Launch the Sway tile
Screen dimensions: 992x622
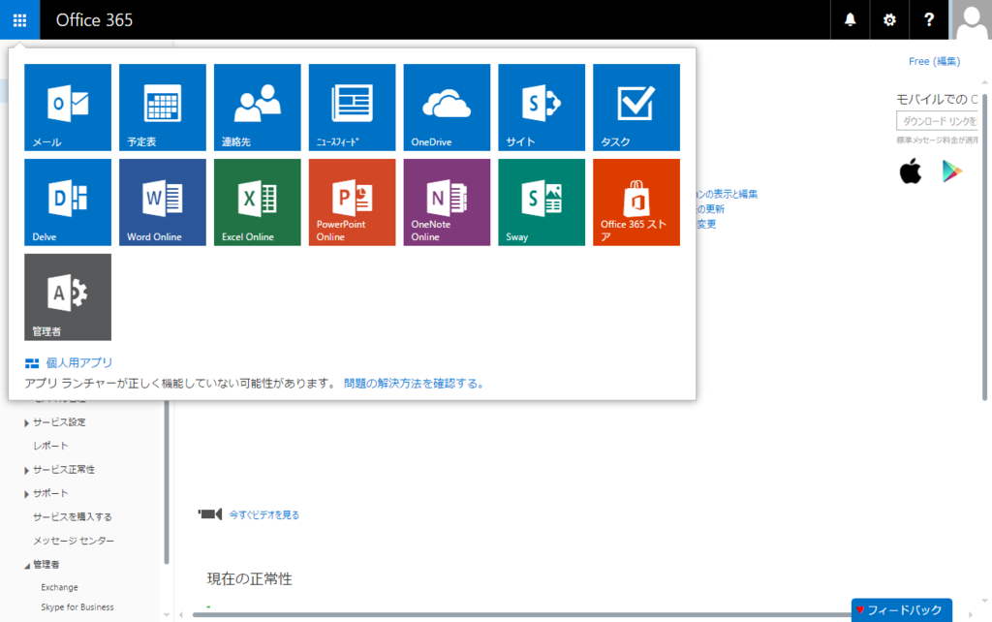[542, 202]
